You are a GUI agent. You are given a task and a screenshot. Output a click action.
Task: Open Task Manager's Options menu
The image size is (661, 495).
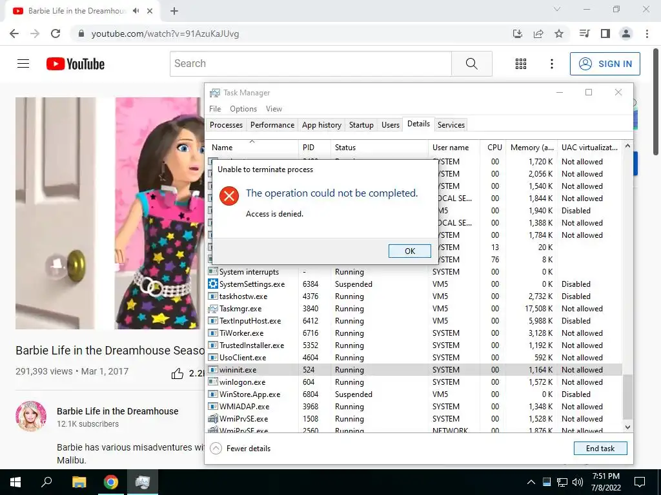243,108
